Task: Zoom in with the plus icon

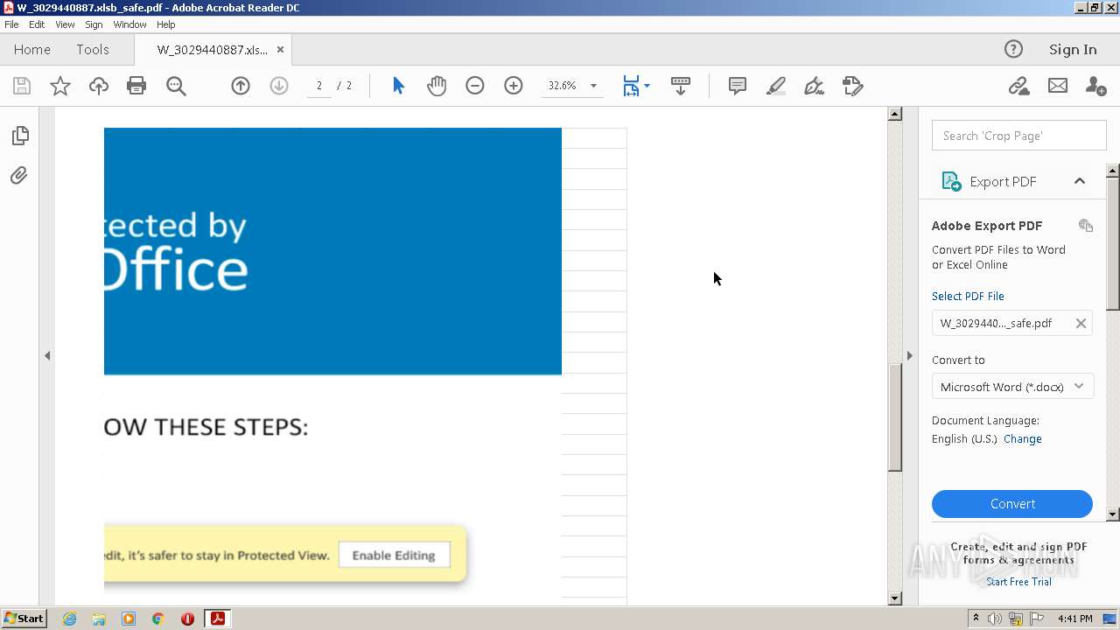Action: (514, 86)
